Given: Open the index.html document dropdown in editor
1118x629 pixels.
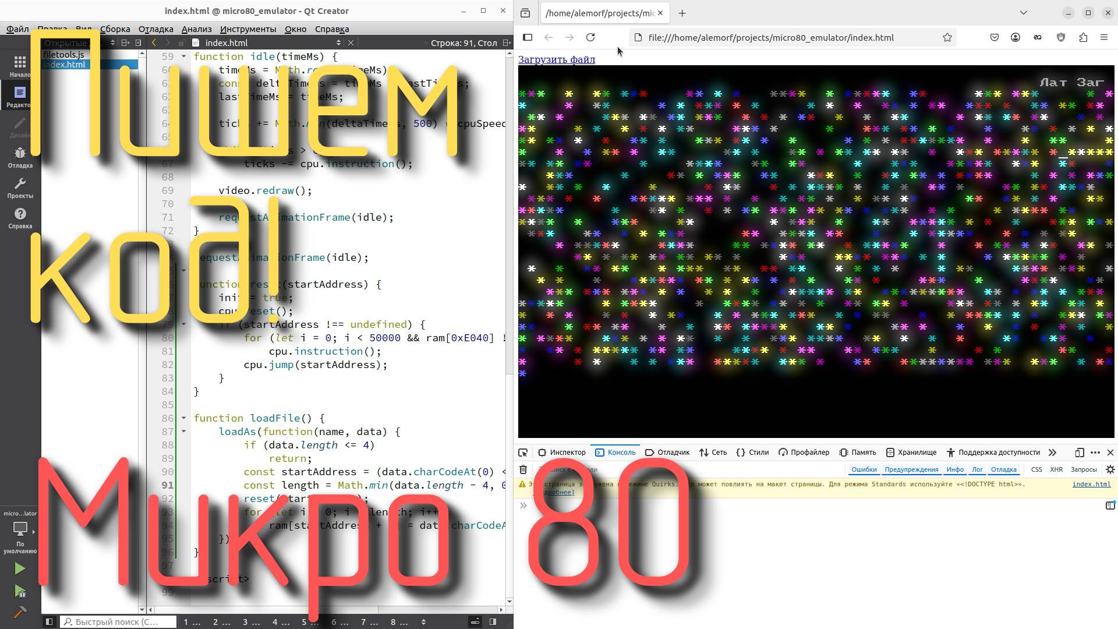Looking at the screenshot, I should (x=338, y=43).
